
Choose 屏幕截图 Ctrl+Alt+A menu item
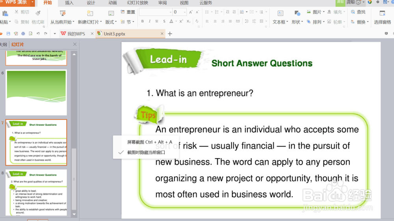point(146,142)
